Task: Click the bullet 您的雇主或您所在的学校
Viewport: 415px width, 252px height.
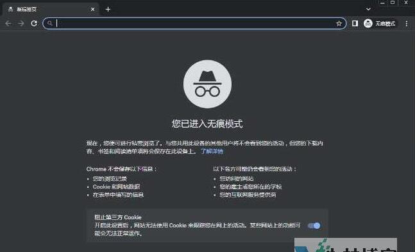Action: (250, 187)
